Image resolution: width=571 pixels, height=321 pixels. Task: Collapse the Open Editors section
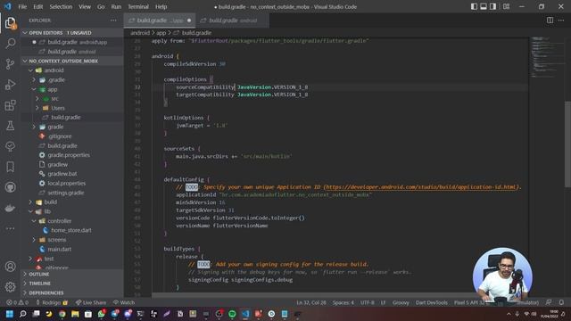[72, 33]
